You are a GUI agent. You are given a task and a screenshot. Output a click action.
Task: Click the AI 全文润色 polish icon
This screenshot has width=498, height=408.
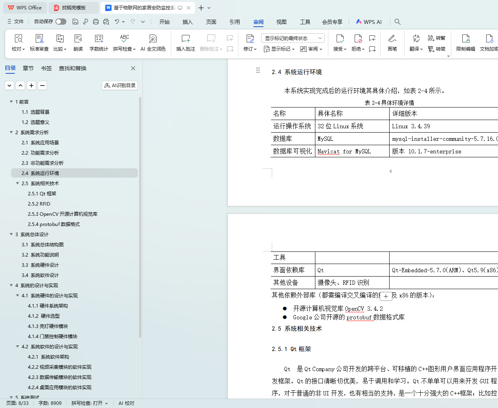[x=153, y=39]
